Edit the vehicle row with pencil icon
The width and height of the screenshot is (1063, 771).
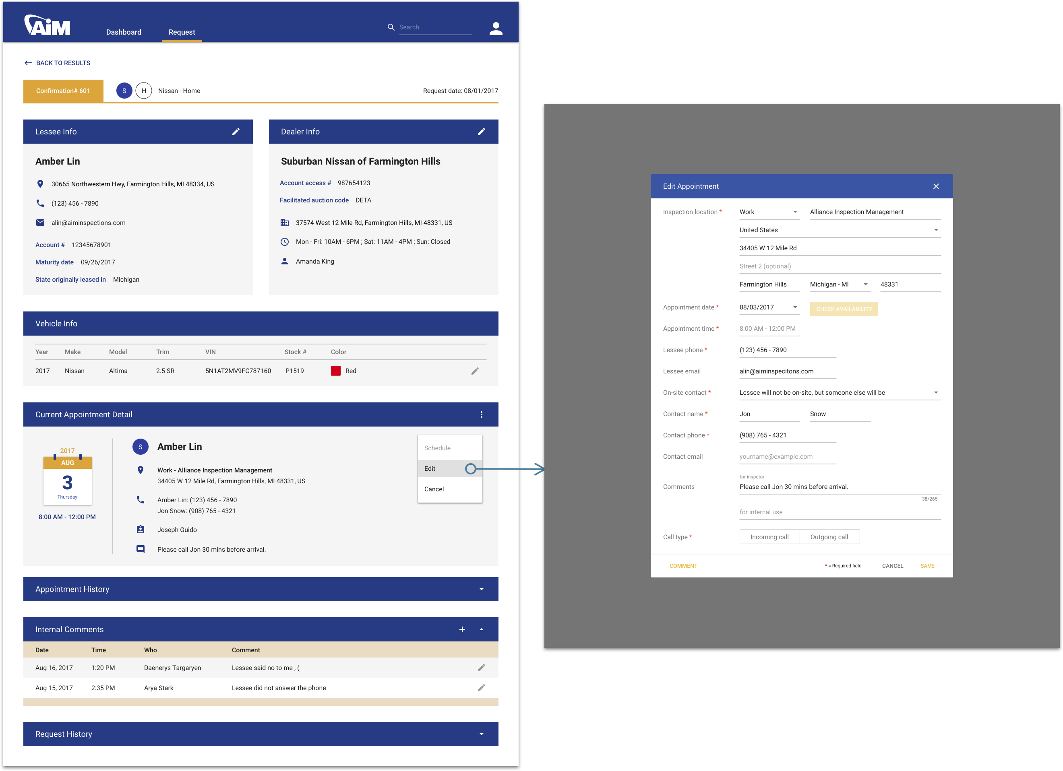pos(475,371)
